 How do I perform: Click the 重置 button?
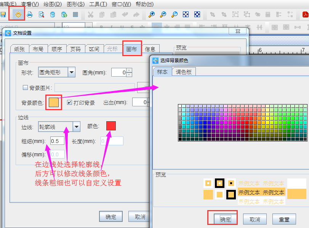[284, 219]
